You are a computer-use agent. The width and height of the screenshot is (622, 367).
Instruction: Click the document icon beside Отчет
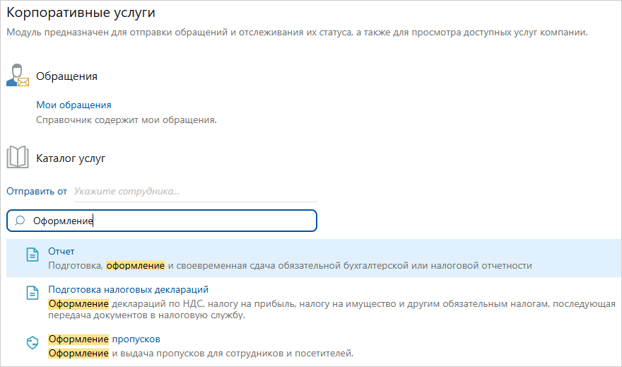pos(32,255)
